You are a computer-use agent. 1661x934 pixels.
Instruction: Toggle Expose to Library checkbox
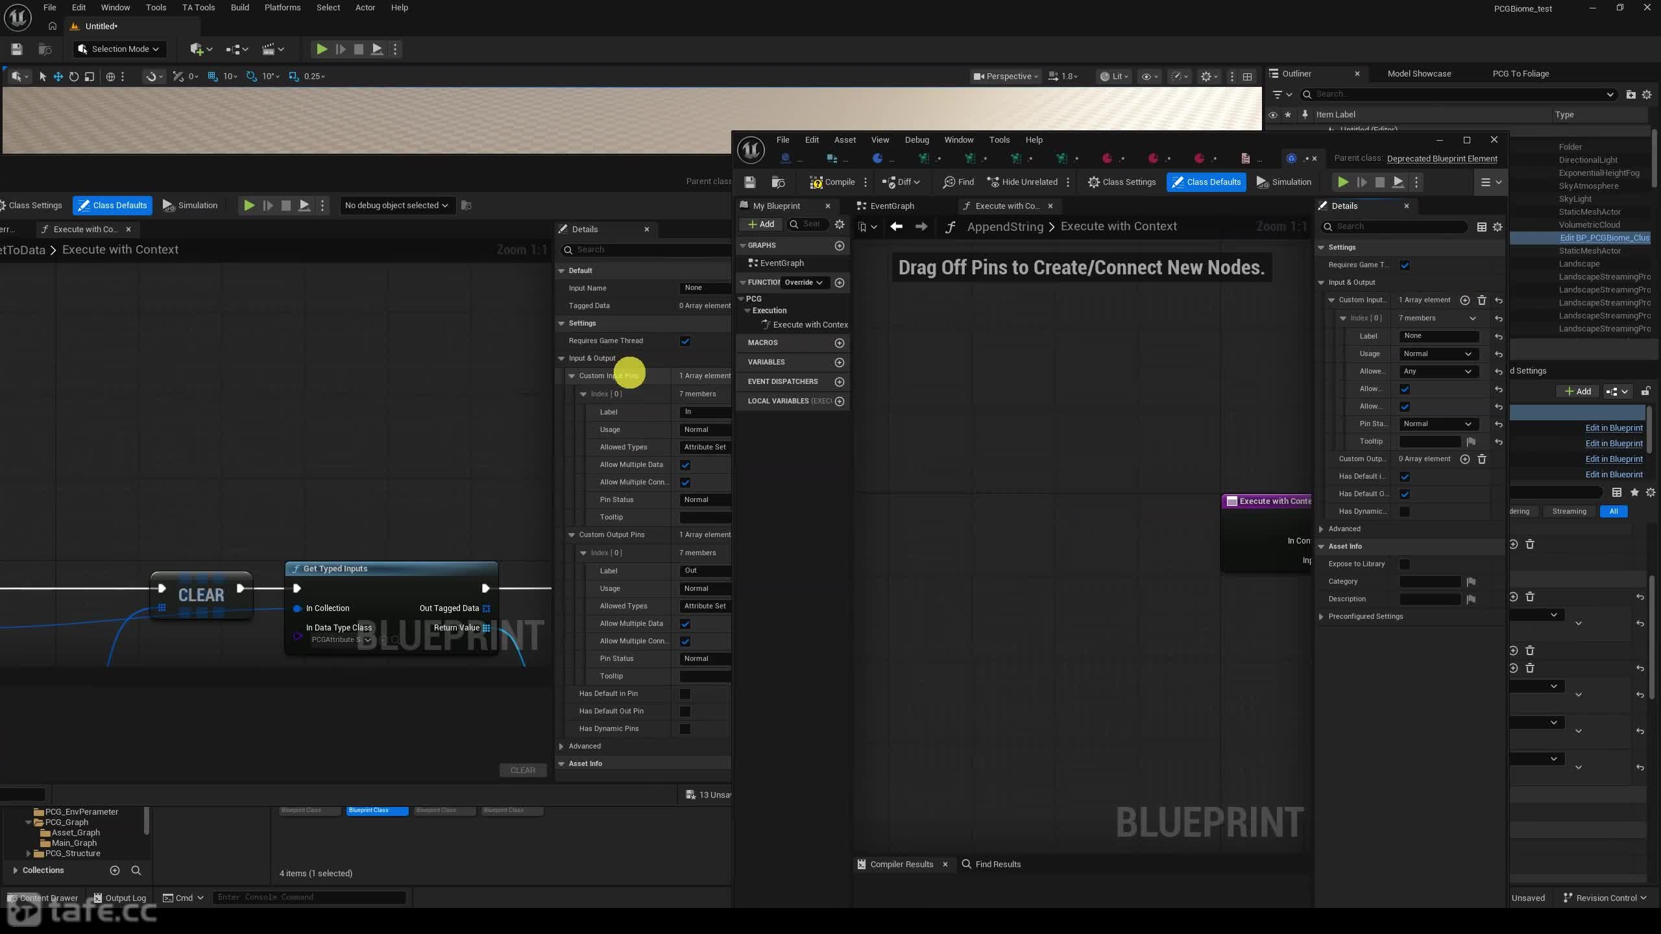1405,564
